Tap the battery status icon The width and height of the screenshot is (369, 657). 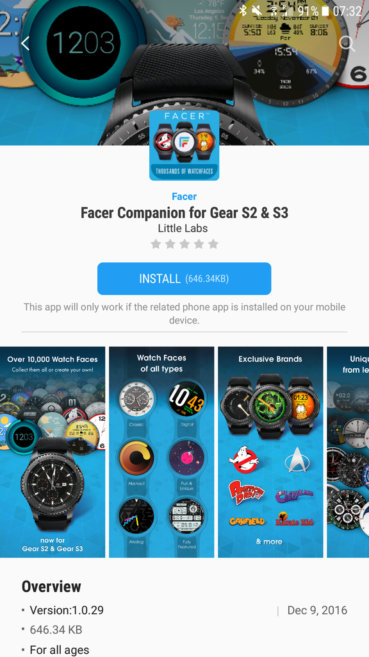pos(324,11)
